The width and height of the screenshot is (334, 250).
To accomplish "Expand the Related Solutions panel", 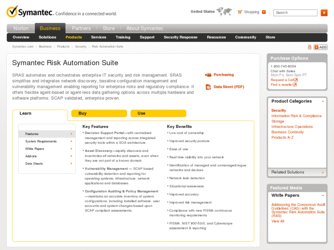I will coord(297,172).
